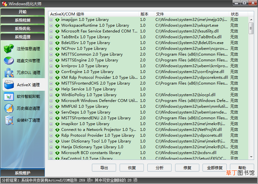
Task: Select path C:\Windows\system32\wksprt.exe
Action: [x=187, y=25]
